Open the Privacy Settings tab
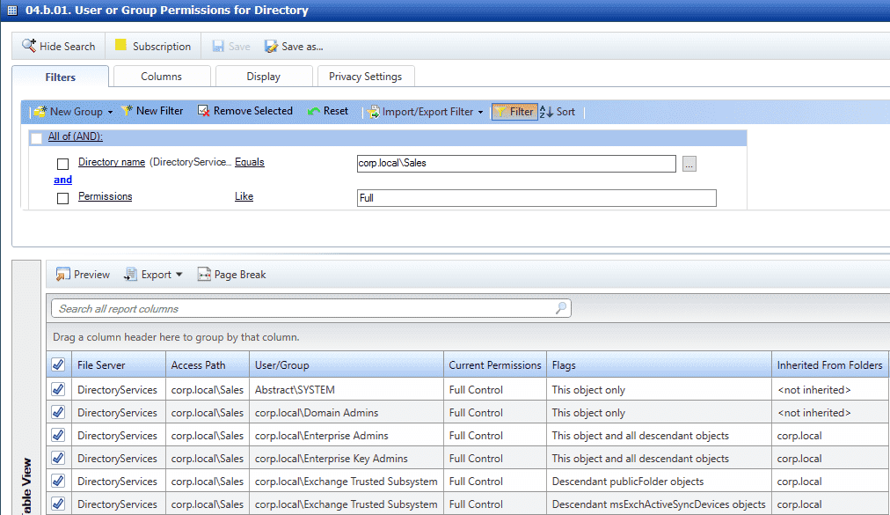This screenshot has height=515, width=890. click(x=366, y=77)
